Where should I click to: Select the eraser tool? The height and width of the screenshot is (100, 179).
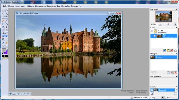[x=3, y=24]
